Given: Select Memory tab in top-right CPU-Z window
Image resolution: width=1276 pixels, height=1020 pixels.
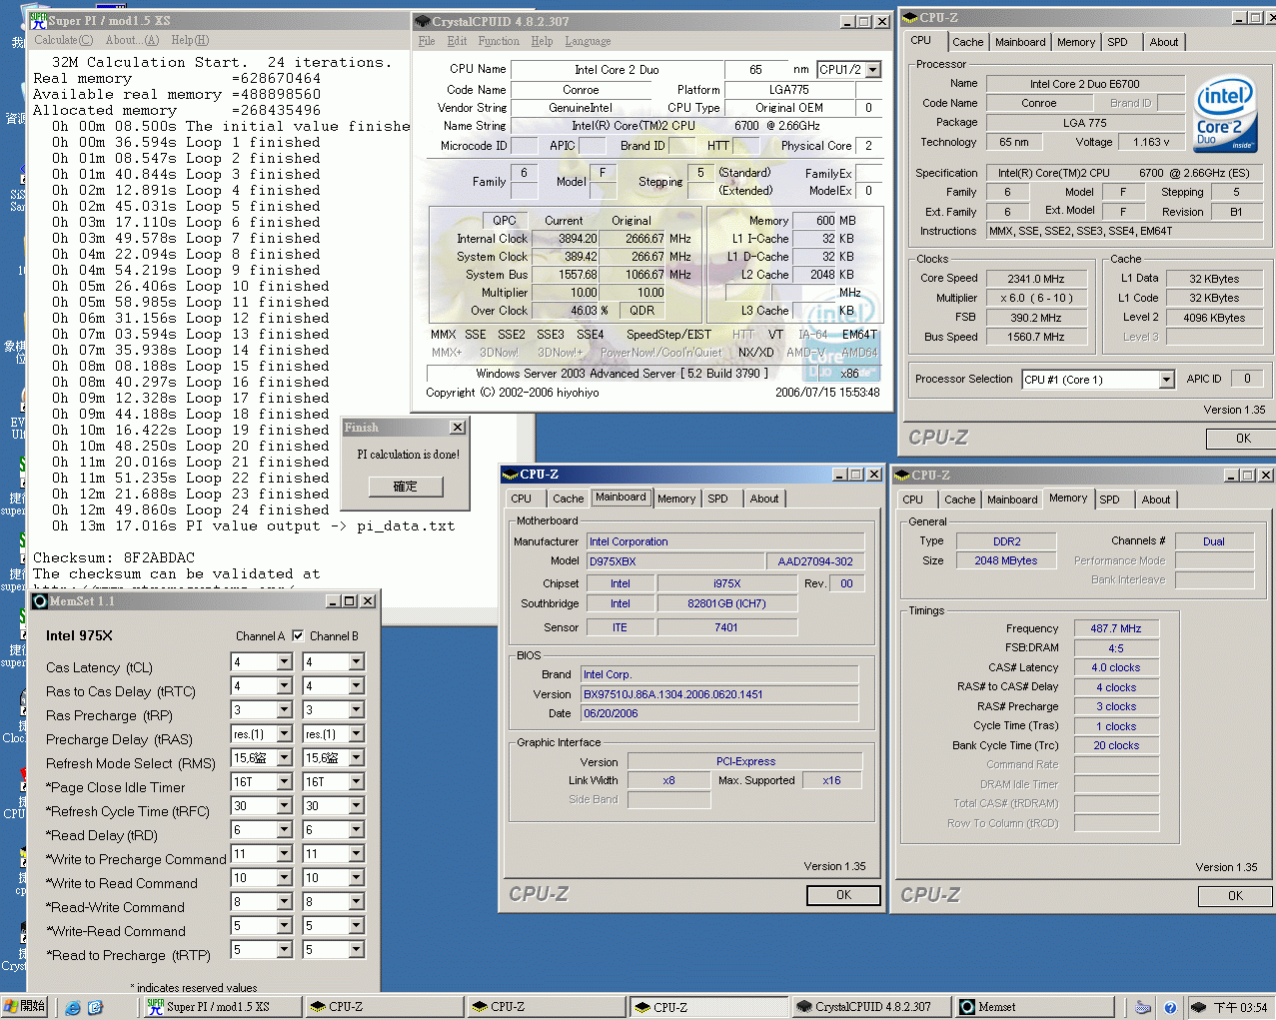Looking at the screenshot, I should tap(1076, 42).
